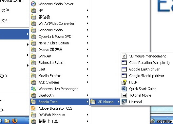Image resolution: width=173 pixels, height=124 pixels.
Task: Click the Windows Live Messenger people icon
Action: coord(33,89)
